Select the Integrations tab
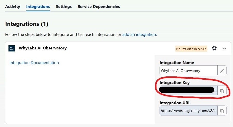 tap(38, 7)
